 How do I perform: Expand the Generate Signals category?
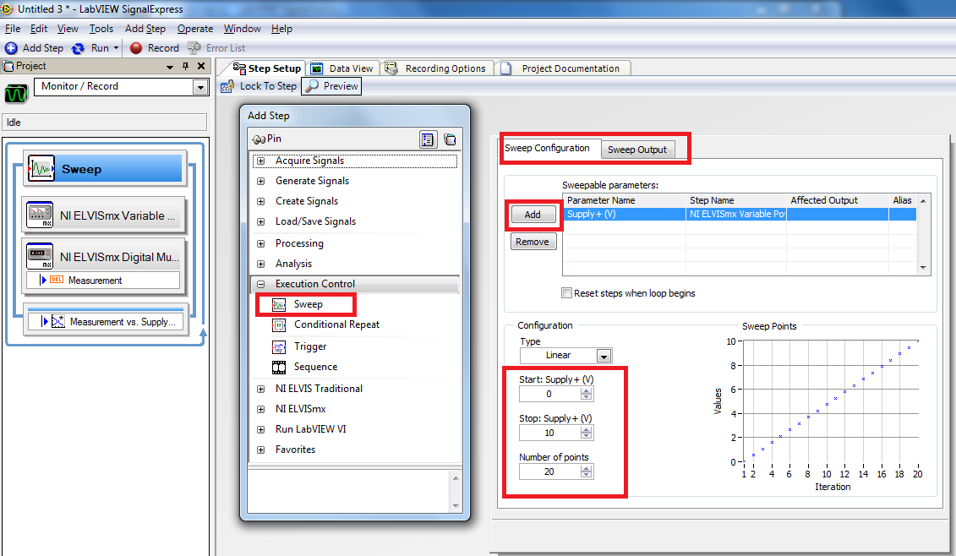tap(261, 181)
